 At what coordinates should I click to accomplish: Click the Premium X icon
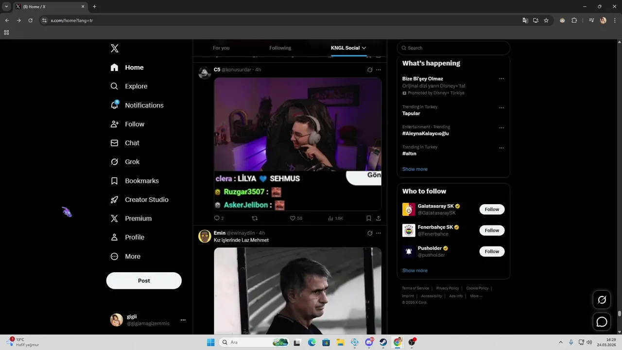[x=114, y=219]
